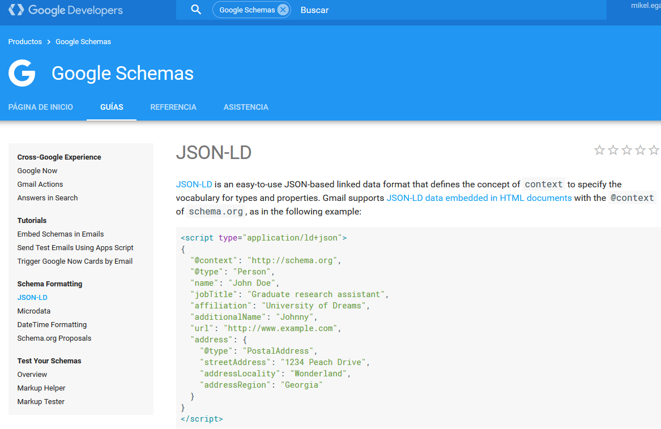Switch to the Asistencia tab
This screenshot has height=429, width=661.
point(246,107)
